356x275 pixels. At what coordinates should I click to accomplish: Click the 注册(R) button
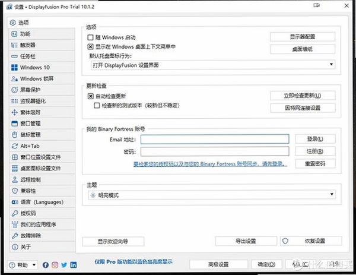pos(315,151)
